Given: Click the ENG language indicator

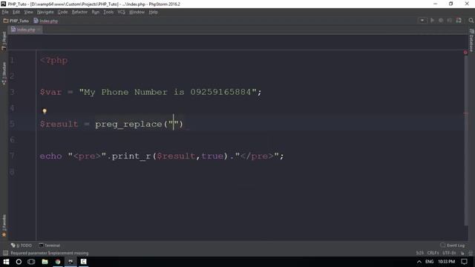Looking at the screenshot, I should (x=429, y=262).
